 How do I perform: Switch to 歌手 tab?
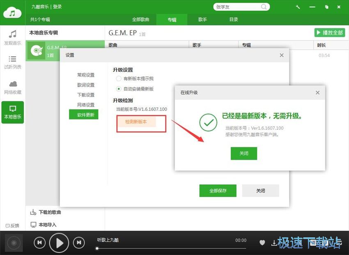tap(202, 20)
